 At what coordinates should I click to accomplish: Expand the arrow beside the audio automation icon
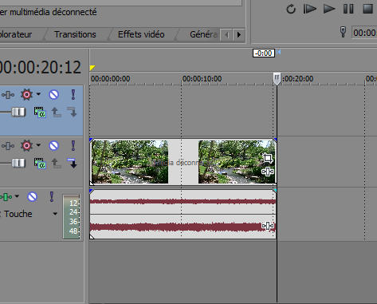point(17,196)
